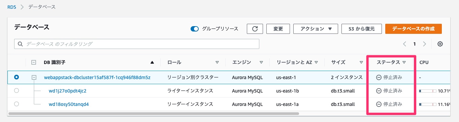
Task: Click the stopped status icon for the cluster row
Action: click(x=379, y=77)
